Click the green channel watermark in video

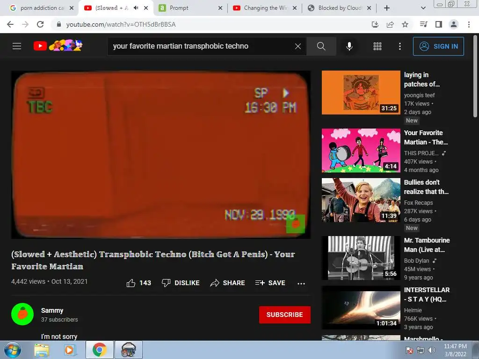click(x=296, y=224)
